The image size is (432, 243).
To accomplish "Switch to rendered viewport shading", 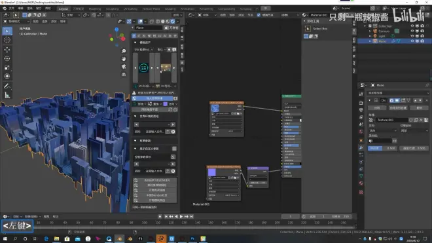I will (173, 21).
